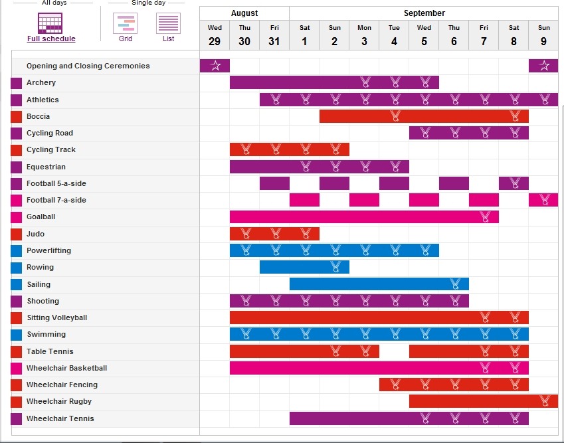Screen dimensions: 564x443
Task: Click Wheelchair Rugby medal icon on Sun 9
Action: [x=545, y=401]
